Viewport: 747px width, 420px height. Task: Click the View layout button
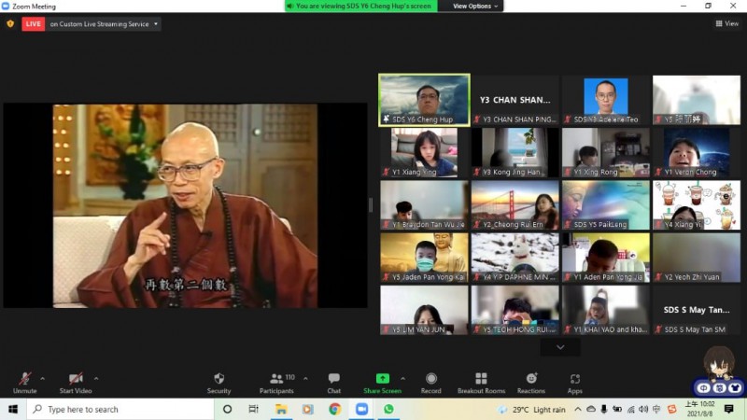(x=726, y=23)
